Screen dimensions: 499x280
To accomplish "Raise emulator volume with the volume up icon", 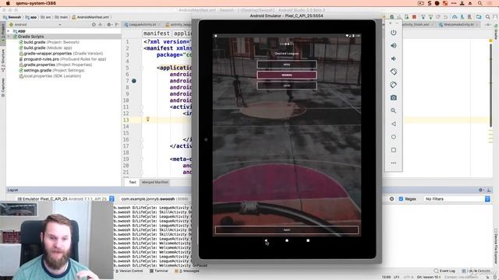I will tap(394, 46).
